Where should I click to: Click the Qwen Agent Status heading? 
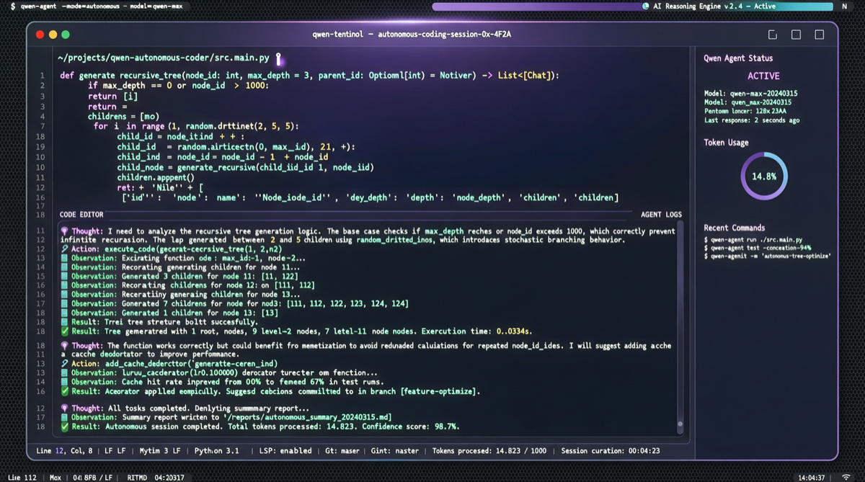pyautogui.click(x=738, y=58)
